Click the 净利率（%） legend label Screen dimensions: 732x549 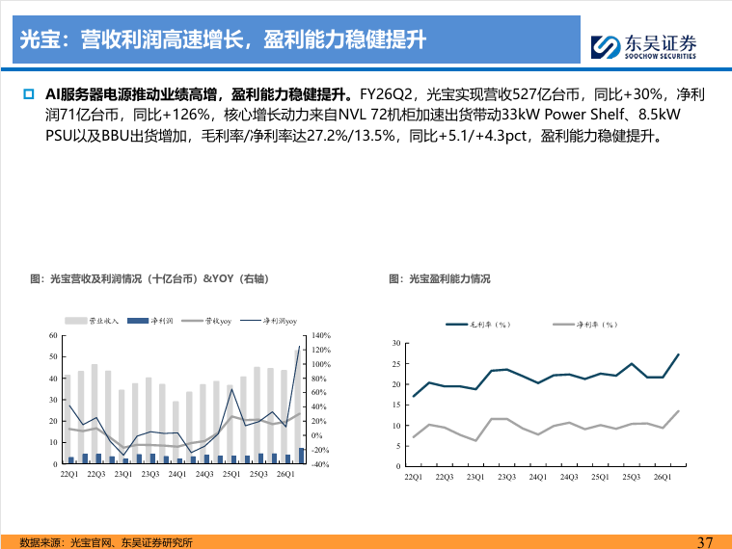click(x=597, y=325)
